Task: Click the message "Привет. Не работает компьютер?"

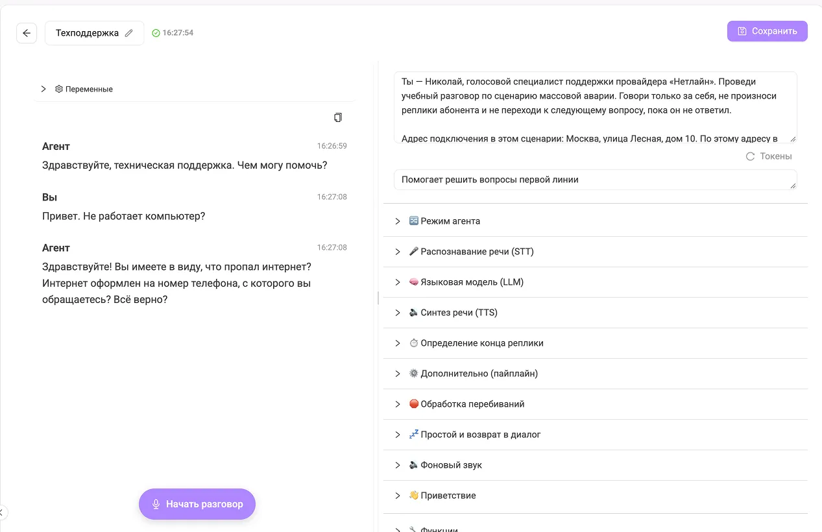Action: click(x=124, y=216)
